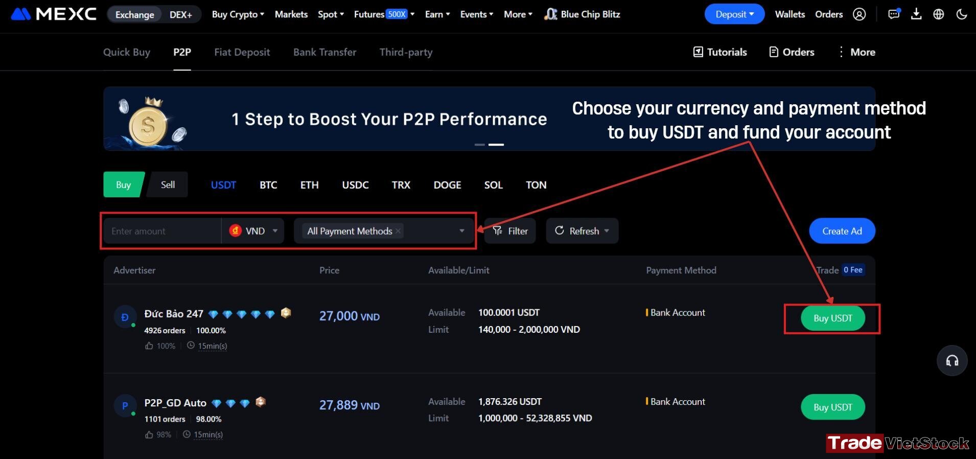976x459 pixels.
Task: Click the download app icon
Action: (916, 14)
